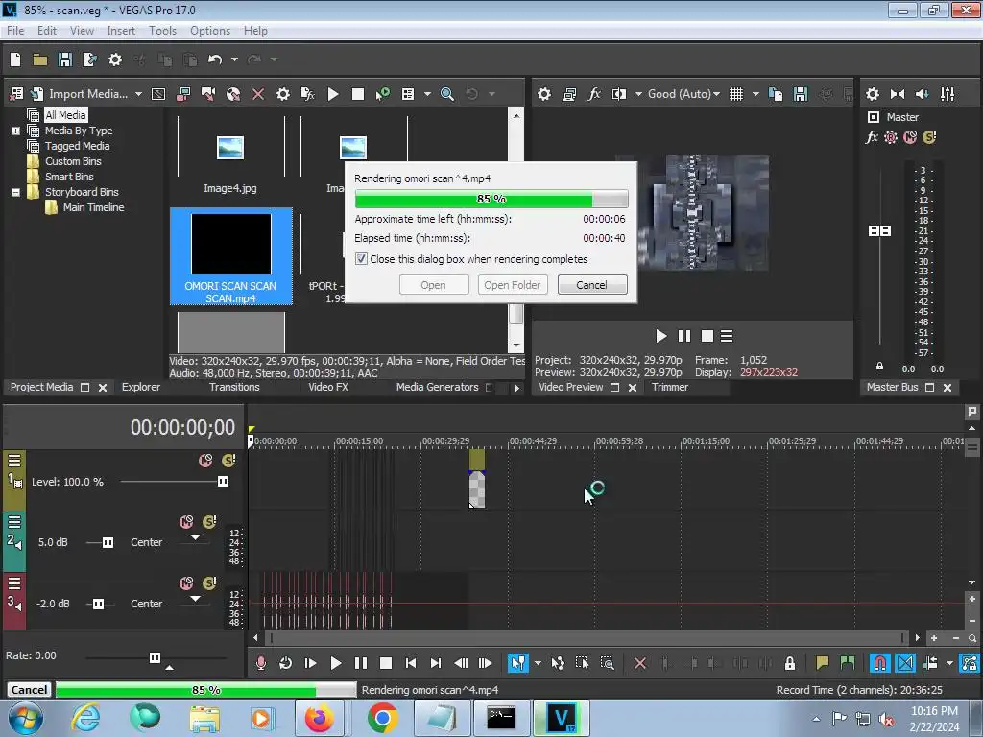
Task: Solo video track 1
Action: point(228,461)
